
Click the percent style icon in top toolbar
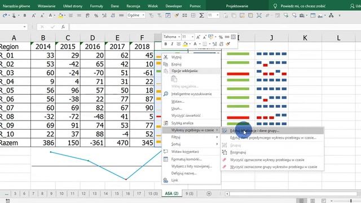point(96,15)
